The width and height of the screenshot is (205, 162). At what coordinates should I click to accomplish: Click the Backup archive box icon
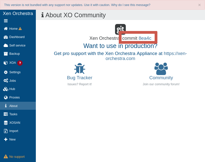coord(6,54)
